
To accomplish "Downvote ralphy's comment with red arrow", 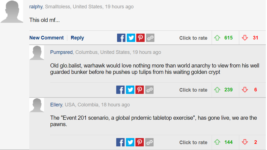I will (x=245, y=38).
